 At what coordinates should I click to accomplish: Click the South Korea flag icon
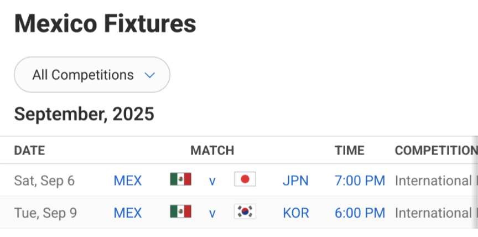pos(245,212)
